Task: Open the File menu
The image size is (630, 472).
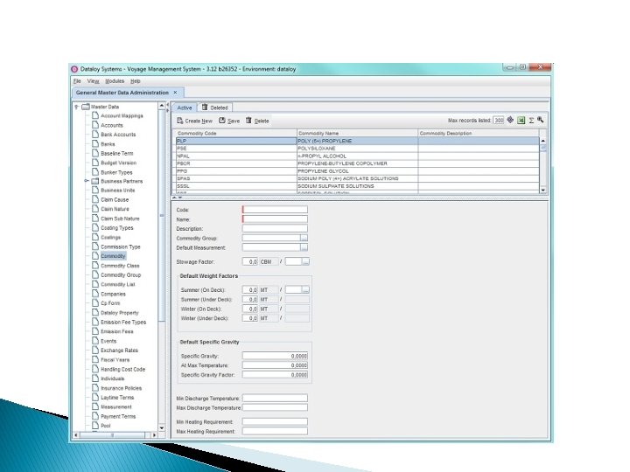Action: click(x=77, y=81)
